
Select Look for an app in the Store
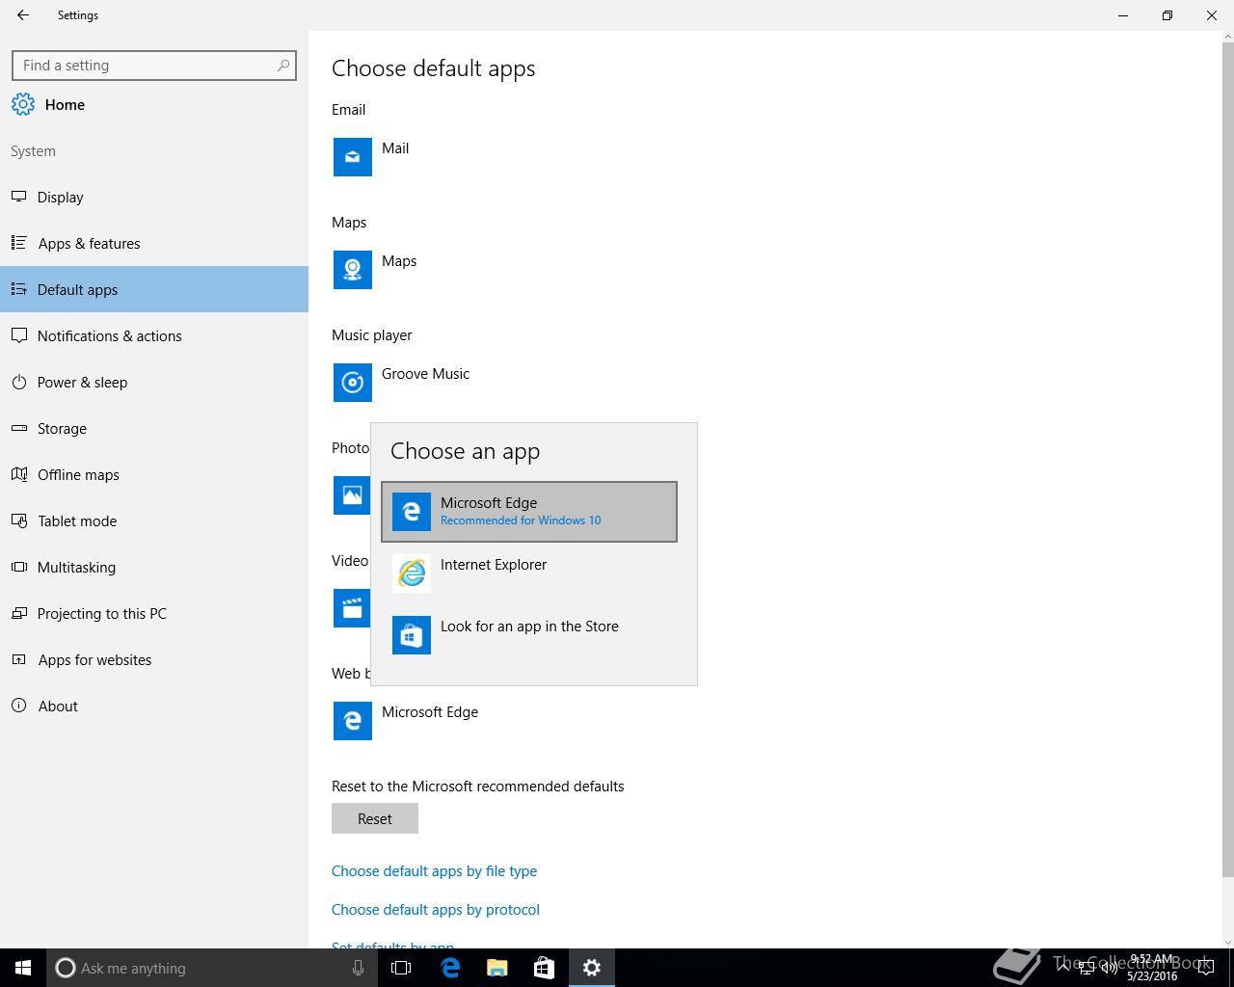[529, 635]
